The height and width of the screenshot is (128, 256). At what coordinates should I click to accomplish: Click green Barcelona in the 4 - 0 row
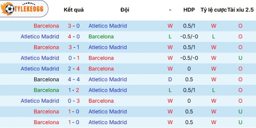point(101,36)
